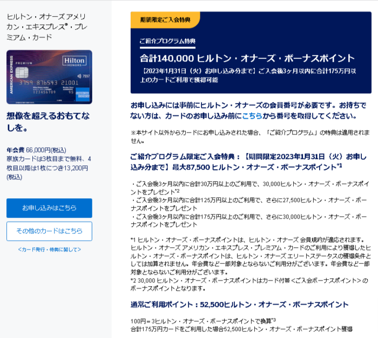Screen dimensions: 378x338
Task: Click the 合計140,000 ボーナスポイント headline
Action: pos(247,58)
